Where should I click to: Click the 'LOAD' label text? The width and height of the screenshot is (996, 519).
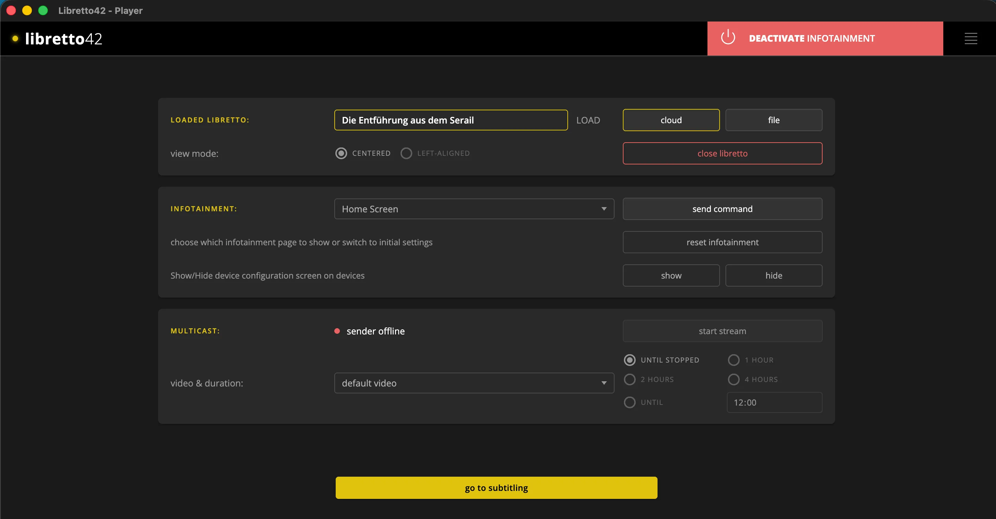588,120
